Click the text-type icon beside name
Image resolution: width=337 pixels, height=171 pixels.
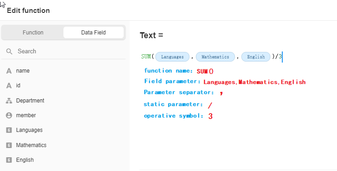coord(9,71)
